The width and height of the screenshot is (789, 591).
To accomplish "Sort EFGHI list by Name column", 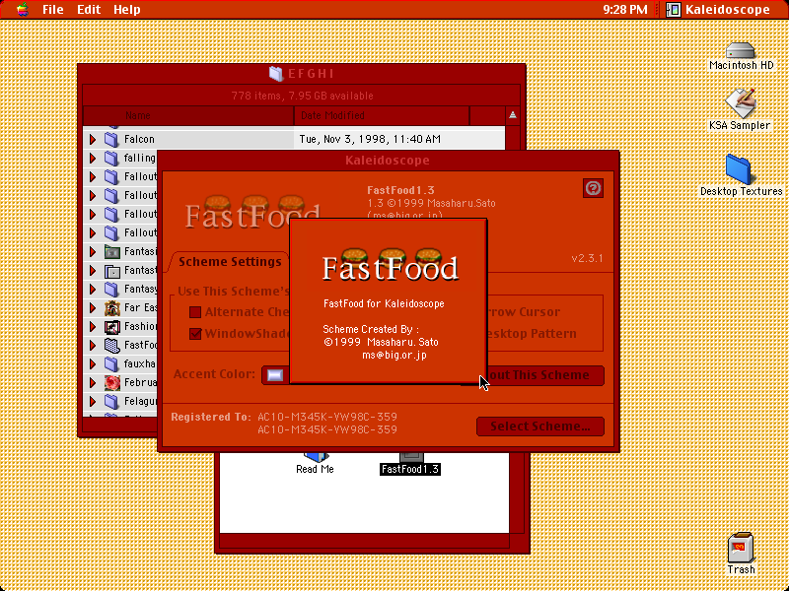I will point(188,115).
